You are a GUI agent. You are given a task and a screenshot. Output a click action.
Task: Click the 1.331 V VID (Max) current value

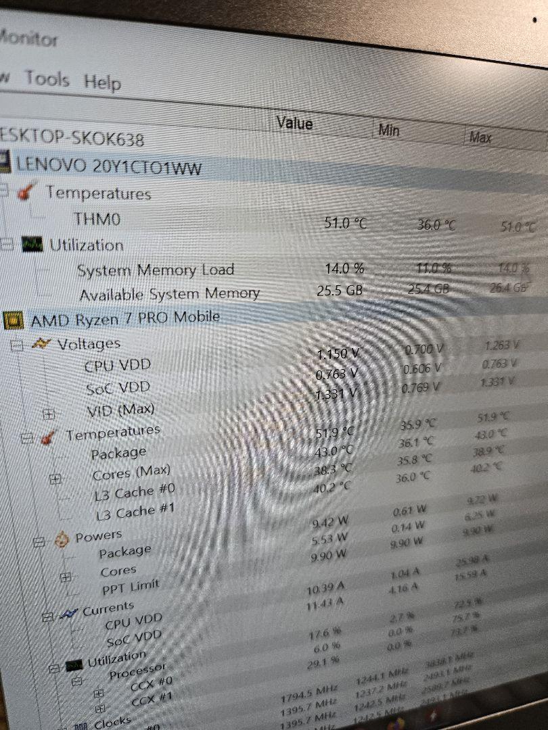(336, 394)
